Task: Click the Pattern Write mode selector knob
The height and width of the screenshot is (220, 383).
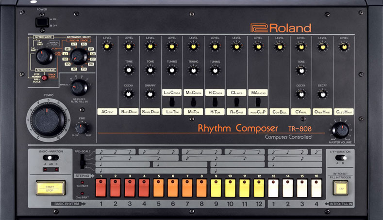Action: (44, 56)
